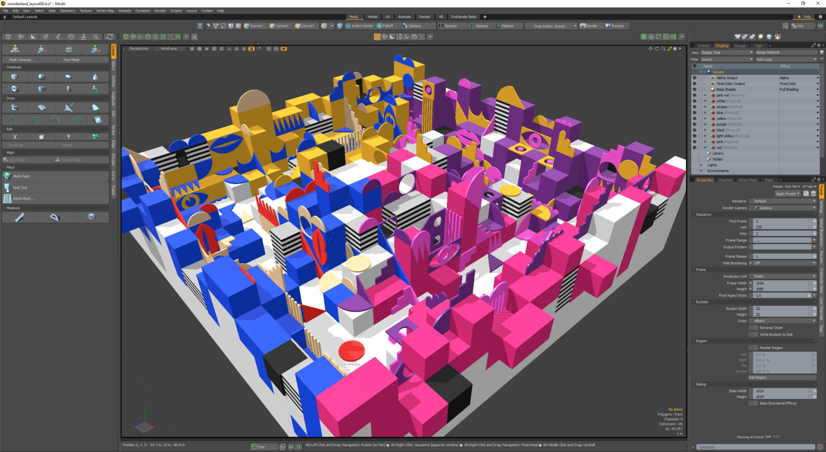The height and width of the screenshot is (452, 826).
Task: Switch to the Channels tab
Action: pyautogui.click(x=725, y=180)
